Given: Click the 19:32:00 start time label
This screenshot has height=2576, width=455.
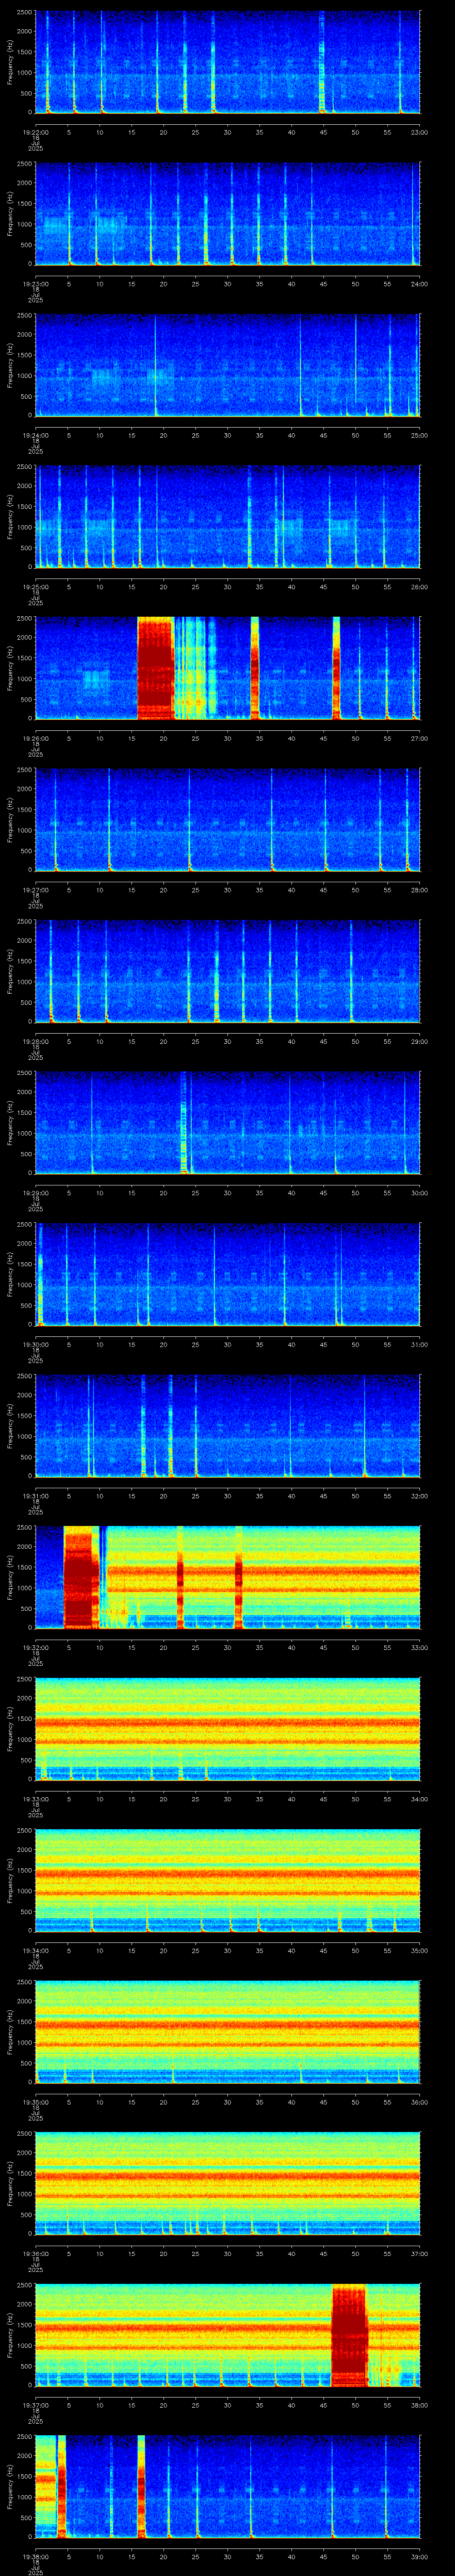Looking at the screenshot, I should pos(35,1647).
